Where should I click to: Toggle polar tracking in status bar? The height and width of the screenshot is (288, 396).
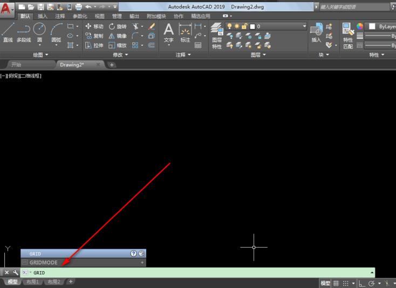[371, 283]
